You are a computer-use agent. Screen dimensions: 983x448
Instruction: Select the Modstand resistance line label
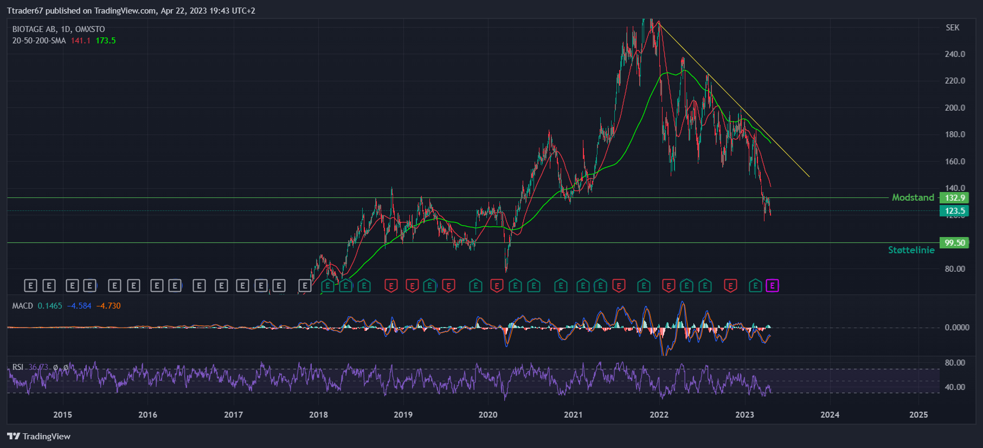point(913,197)
